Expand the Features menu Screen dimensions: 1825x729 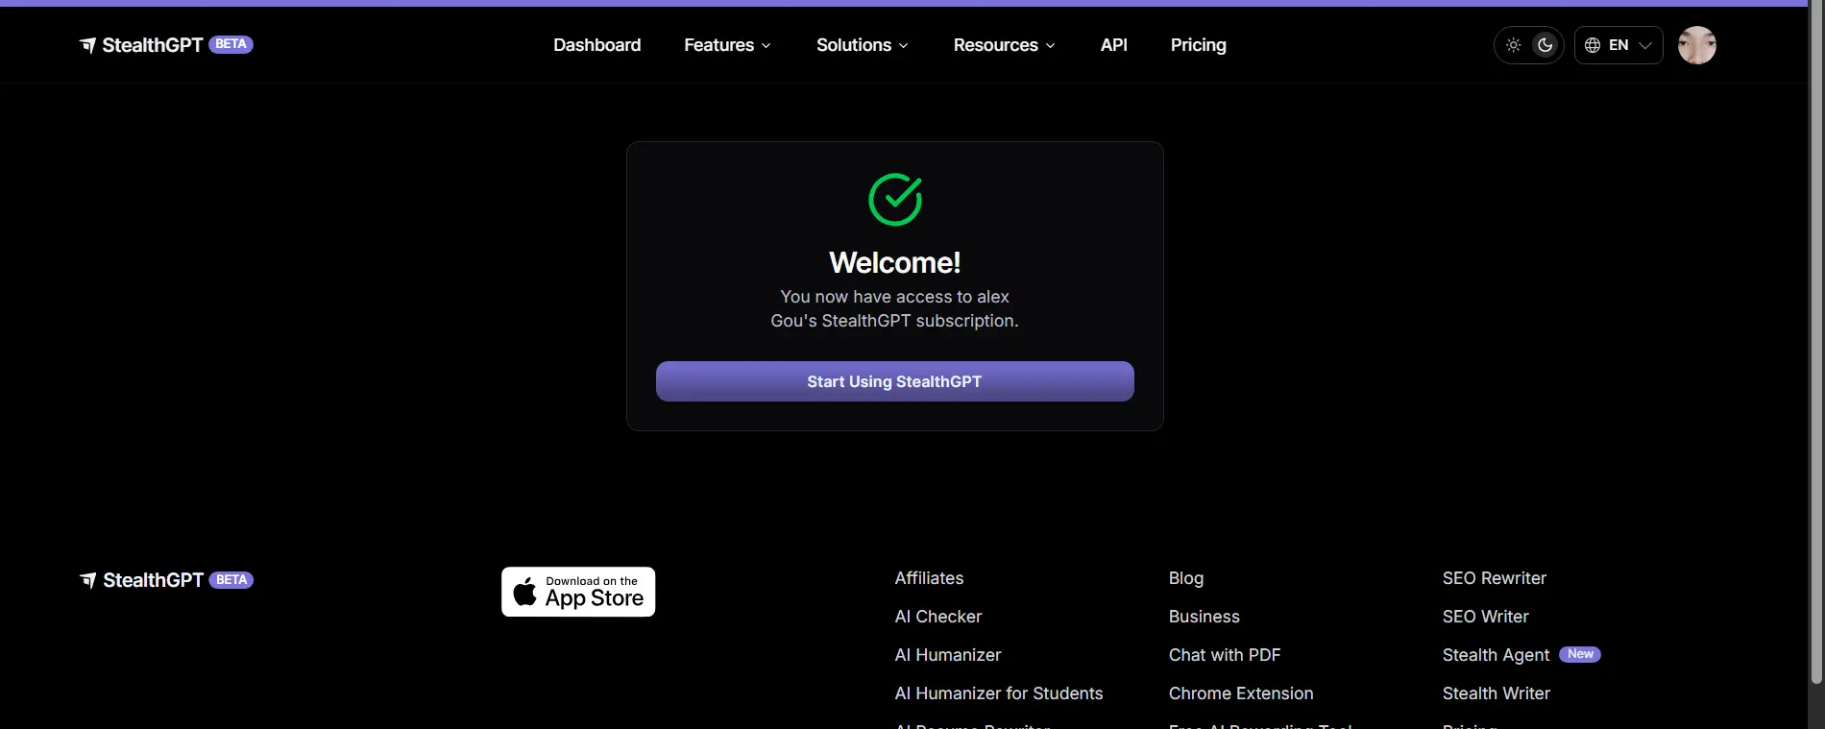click(x=727, y=45)
